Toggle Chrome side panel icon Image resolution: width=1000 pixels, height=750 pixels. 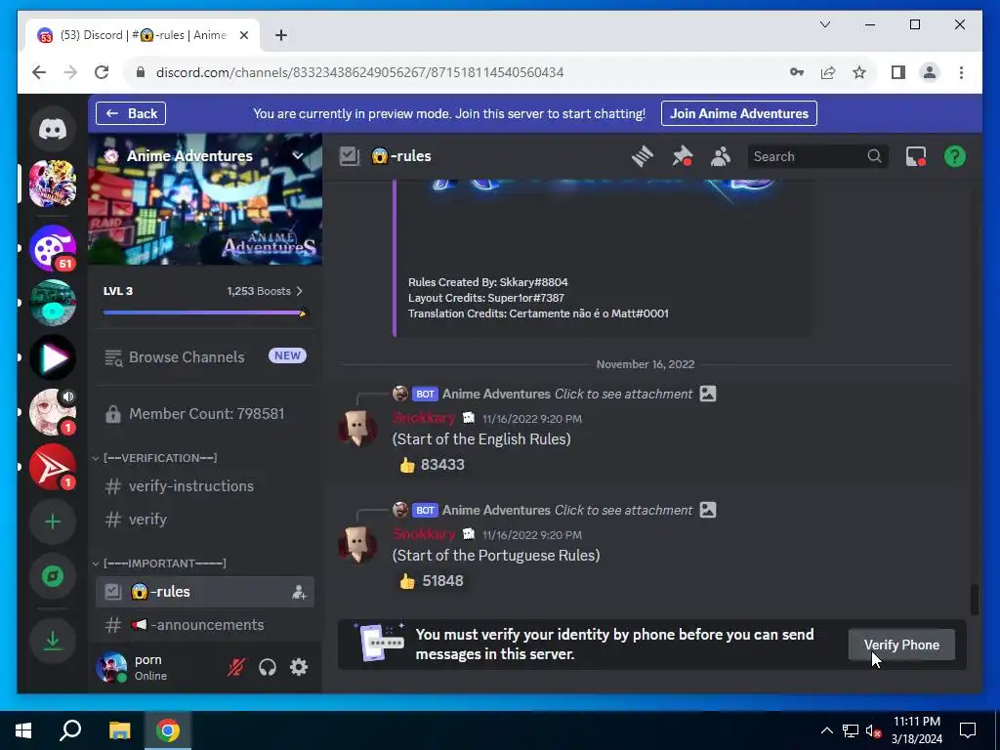click(898, 72)
